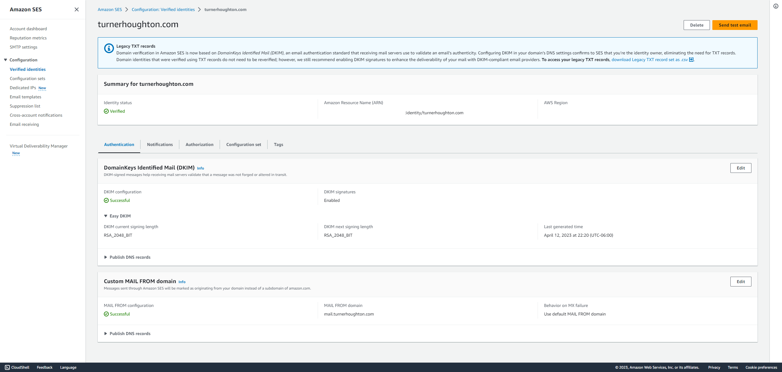782x372 pixels.
Task: Open the Custom MAIL FROM Info link
Action: pos(182,282)
